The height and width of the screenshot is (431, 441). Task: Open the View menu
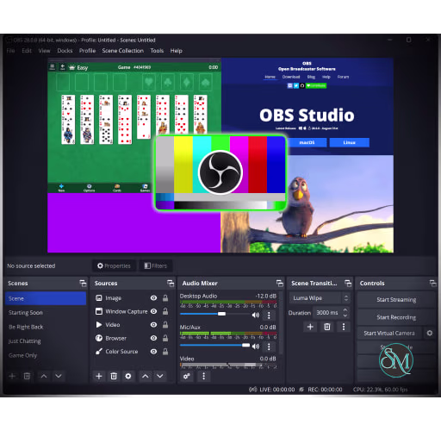(x=44, y=51)
